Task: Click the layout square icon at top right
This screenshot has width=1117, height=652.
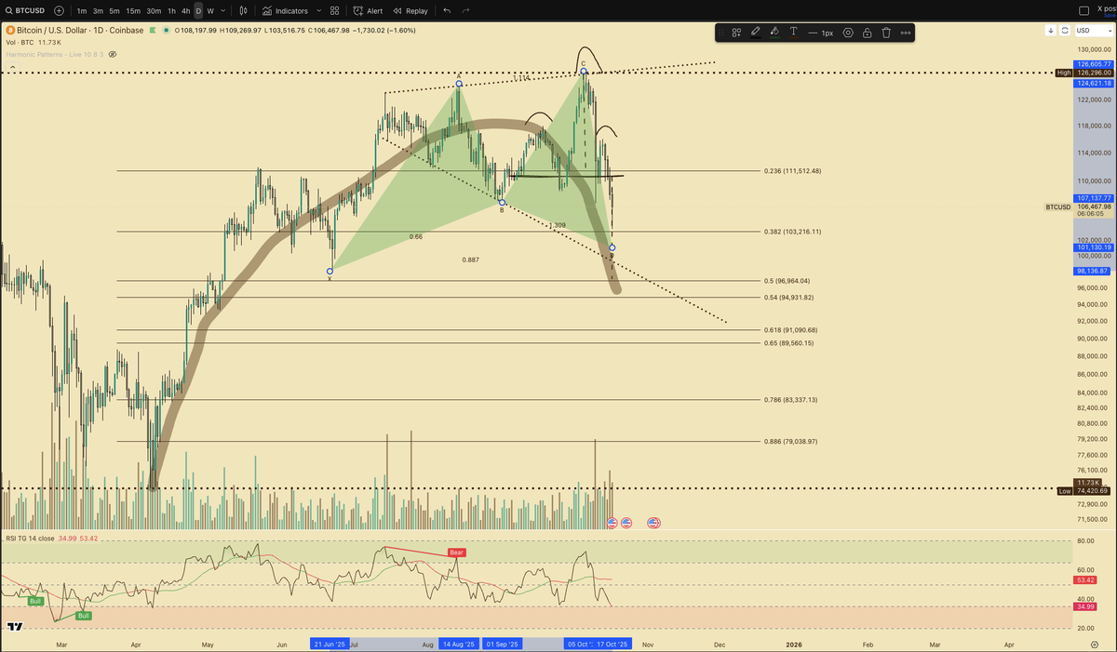Action: click(x=1083, y=10)
